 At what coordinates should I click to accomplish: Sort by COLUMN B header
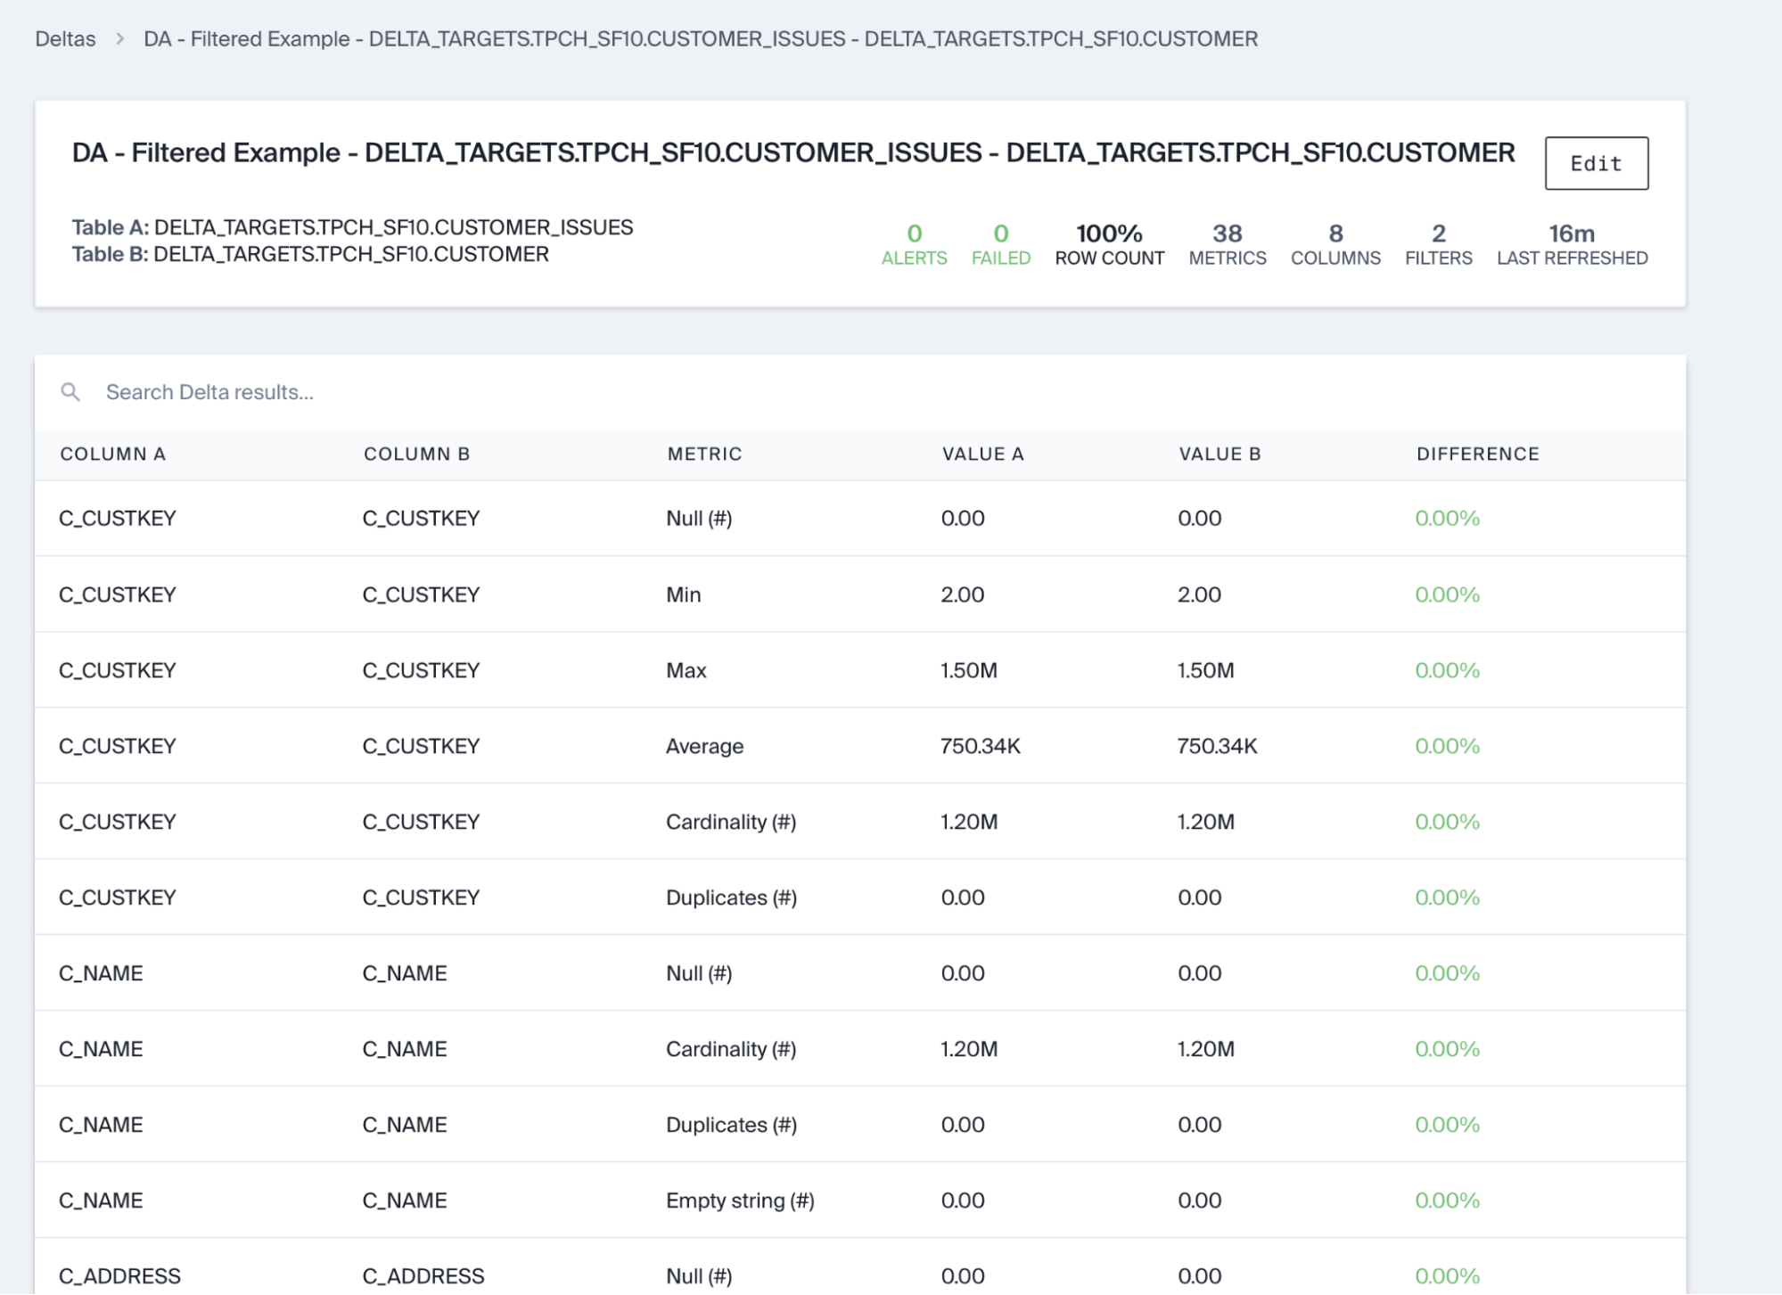416,454
